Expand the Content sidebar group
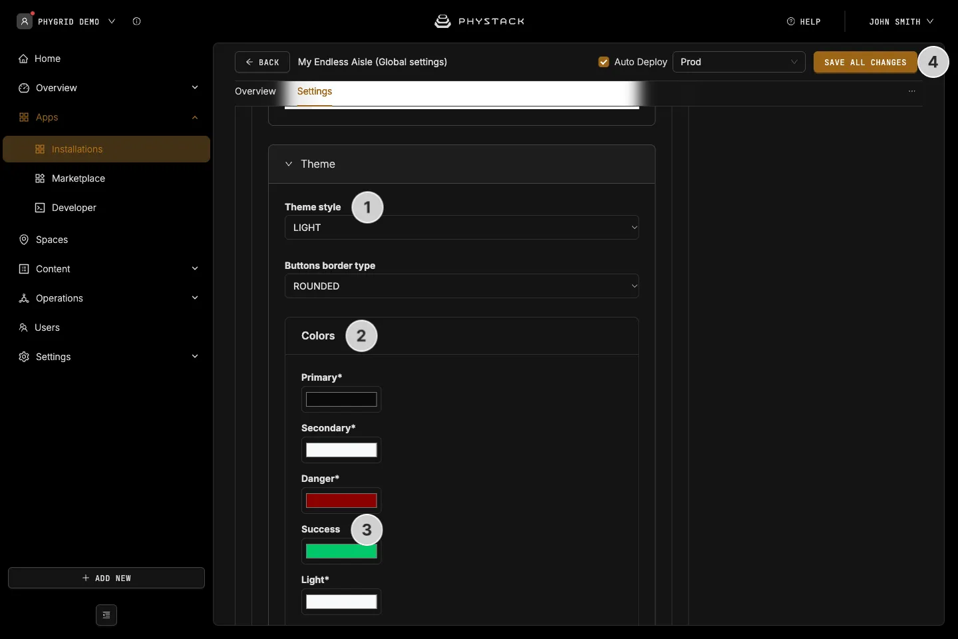 pyautogui.click(x=195, y=269)
